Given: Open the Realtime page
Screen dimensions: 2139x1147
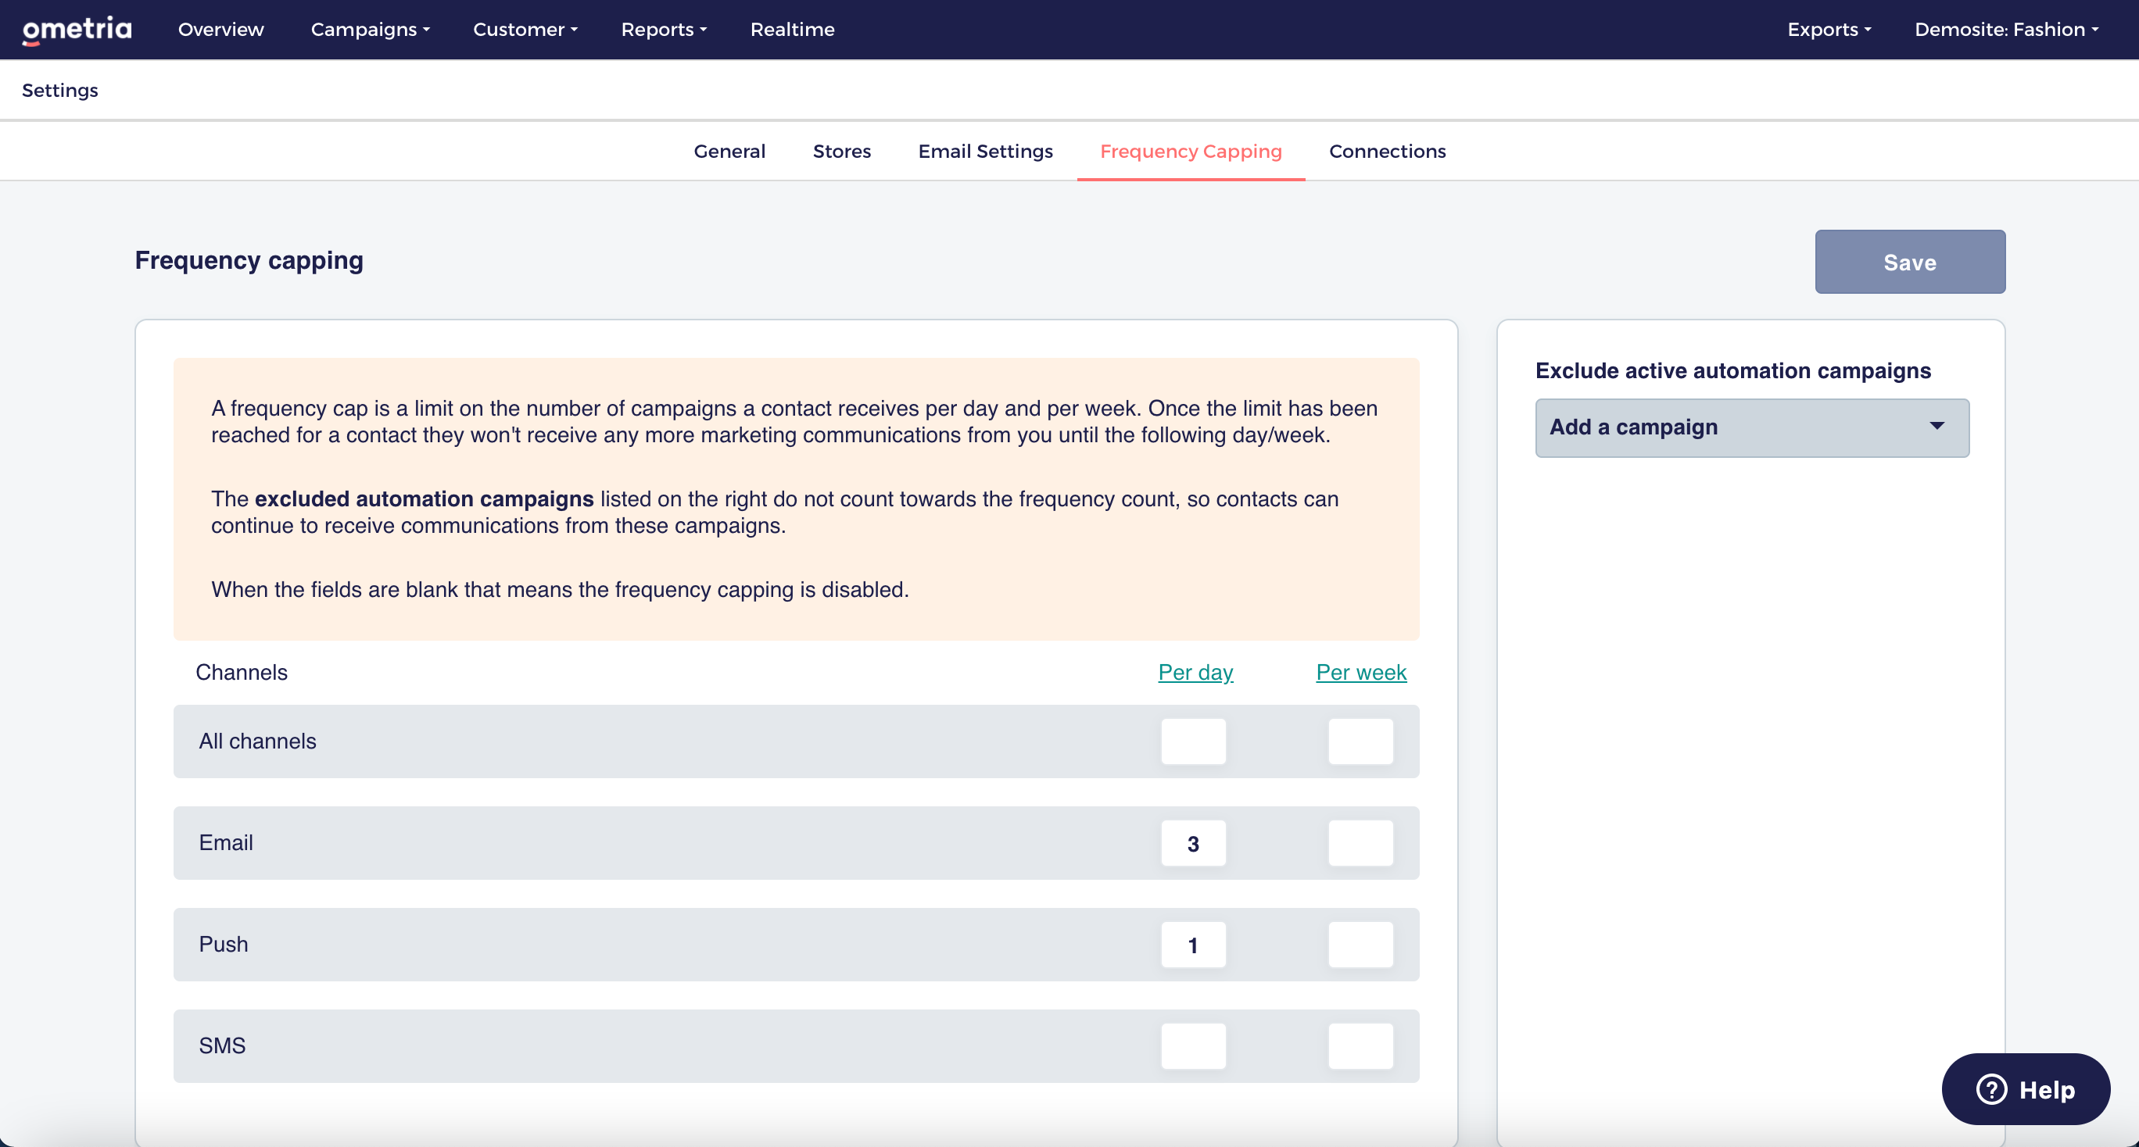Looking at the screenshot, I should [792, 30].
